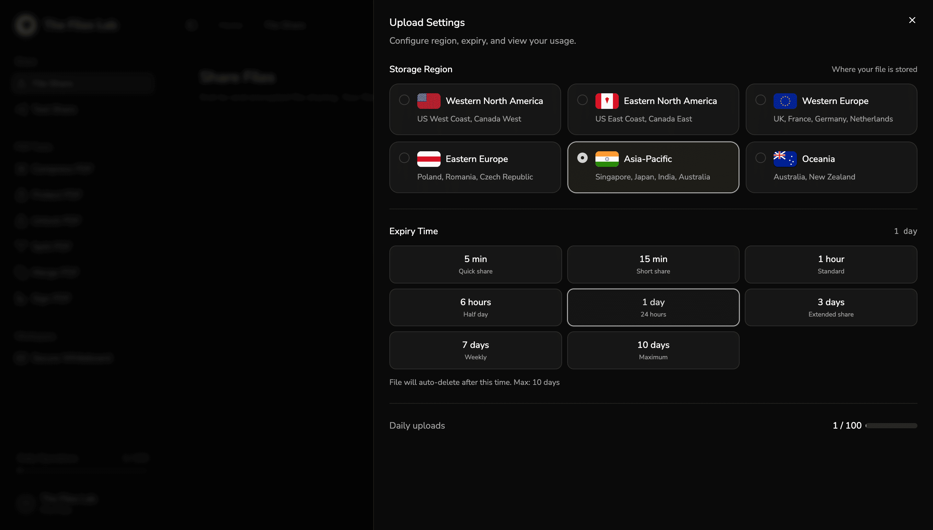933x530 pixels.
Task: Pick the 6 hours half day option
Action: point(475,307)
